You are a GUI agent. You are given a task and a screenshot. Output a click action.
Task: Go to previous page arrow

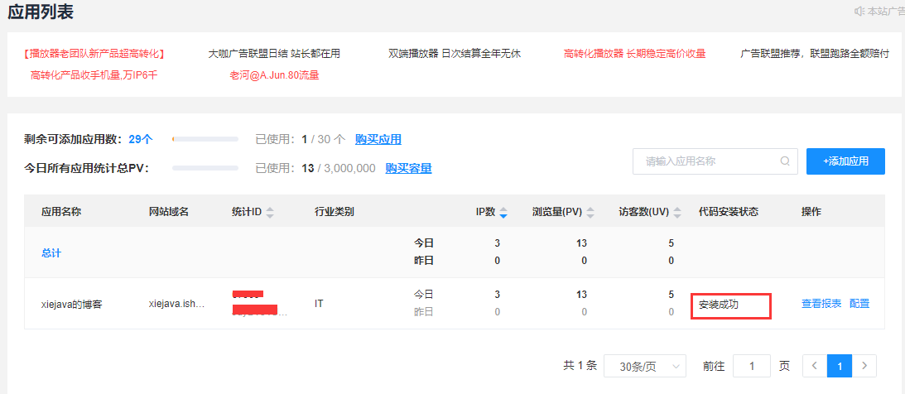[x=815, y=366]
